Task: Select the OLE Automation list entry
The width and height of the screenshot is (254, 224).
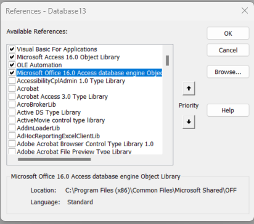Action: coord(39,65)
